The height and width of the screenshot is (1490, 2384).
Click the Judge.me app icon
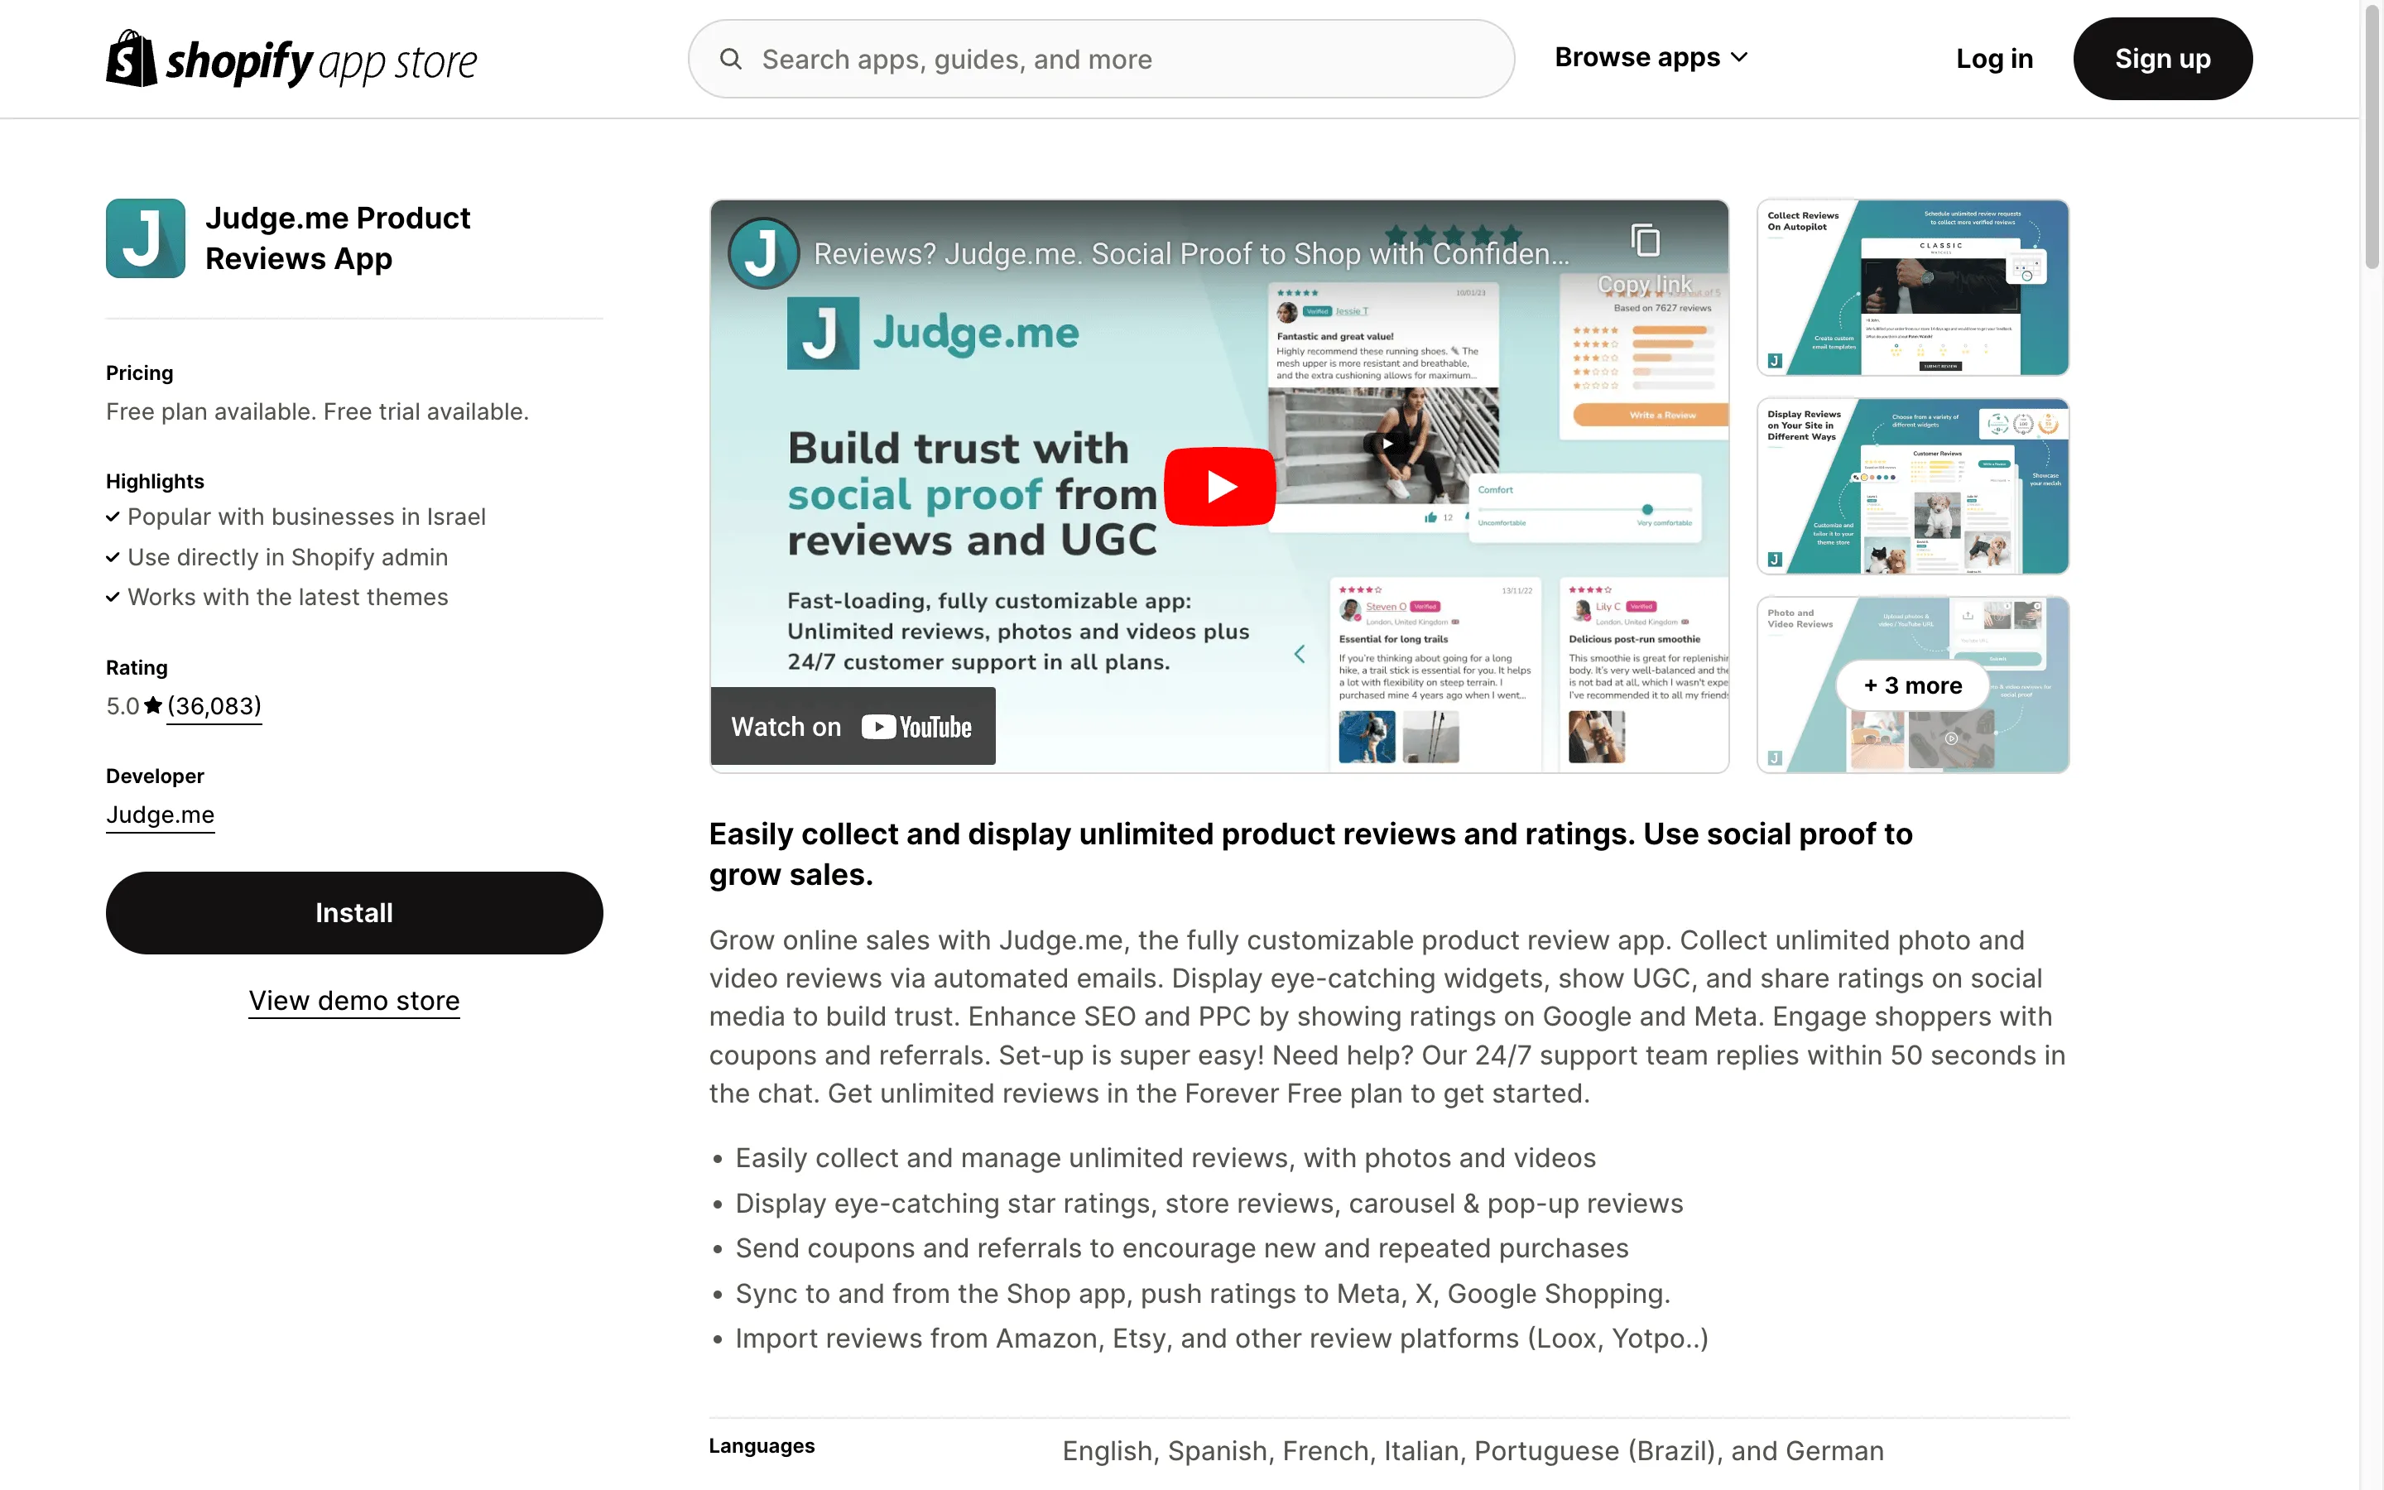point(146,238)
